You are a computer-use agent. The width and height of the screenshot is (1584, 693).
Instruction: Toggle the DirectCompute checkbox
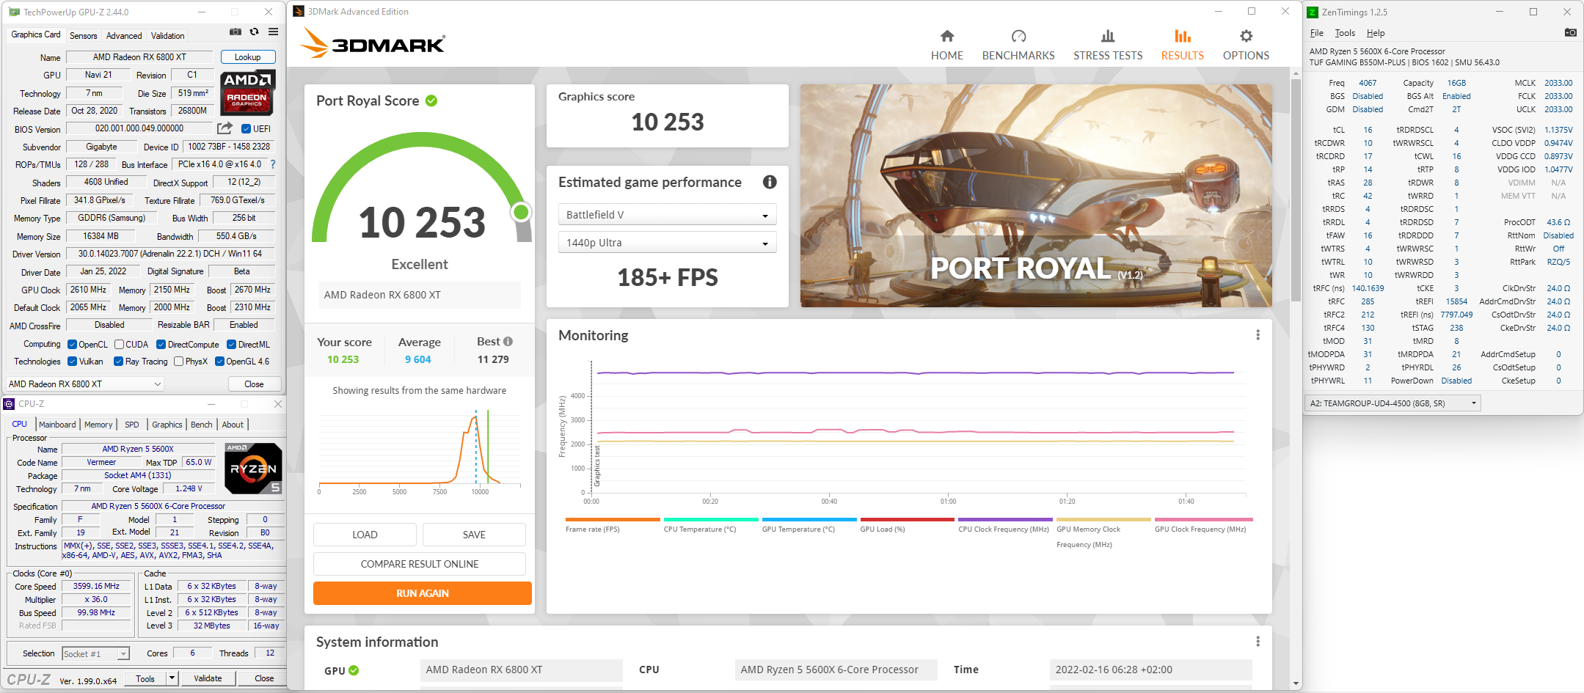[x=161, y=345]
